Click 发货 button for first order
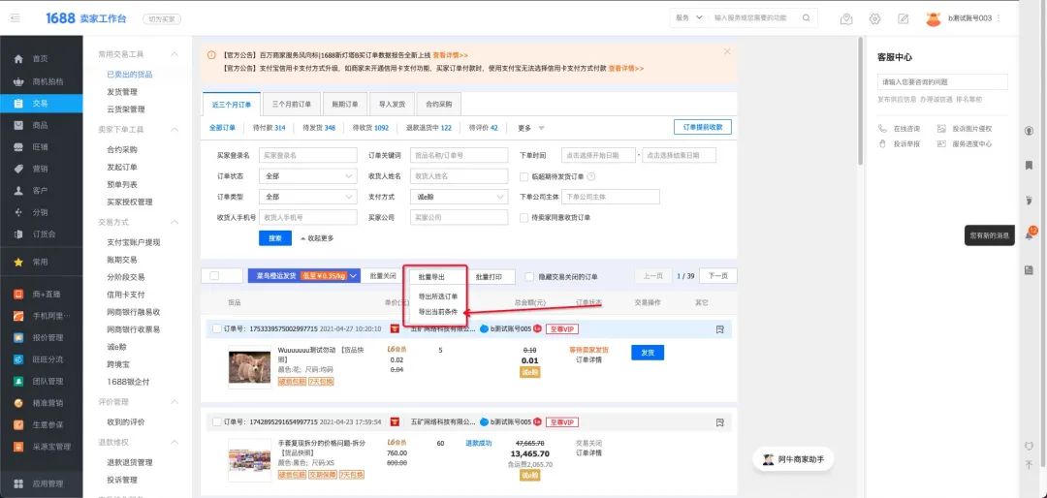Image resolution: width=1047 pixels, height=498 pixels. tap(648, 353)
